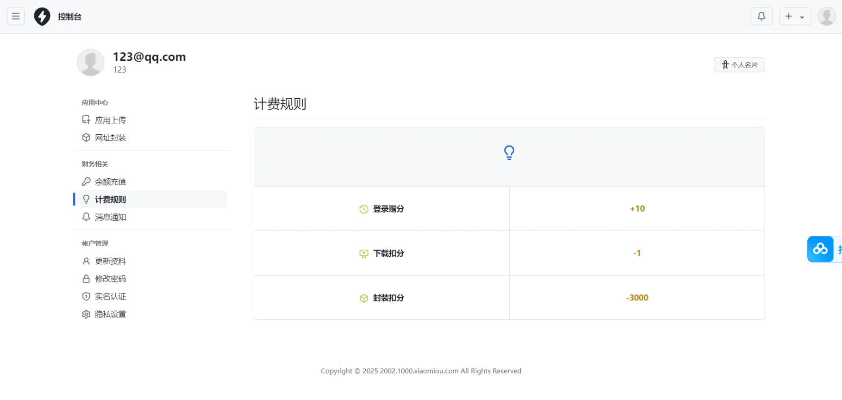Open 修改密码 change password page
842x400 pixels.
(x=110, y=279)
